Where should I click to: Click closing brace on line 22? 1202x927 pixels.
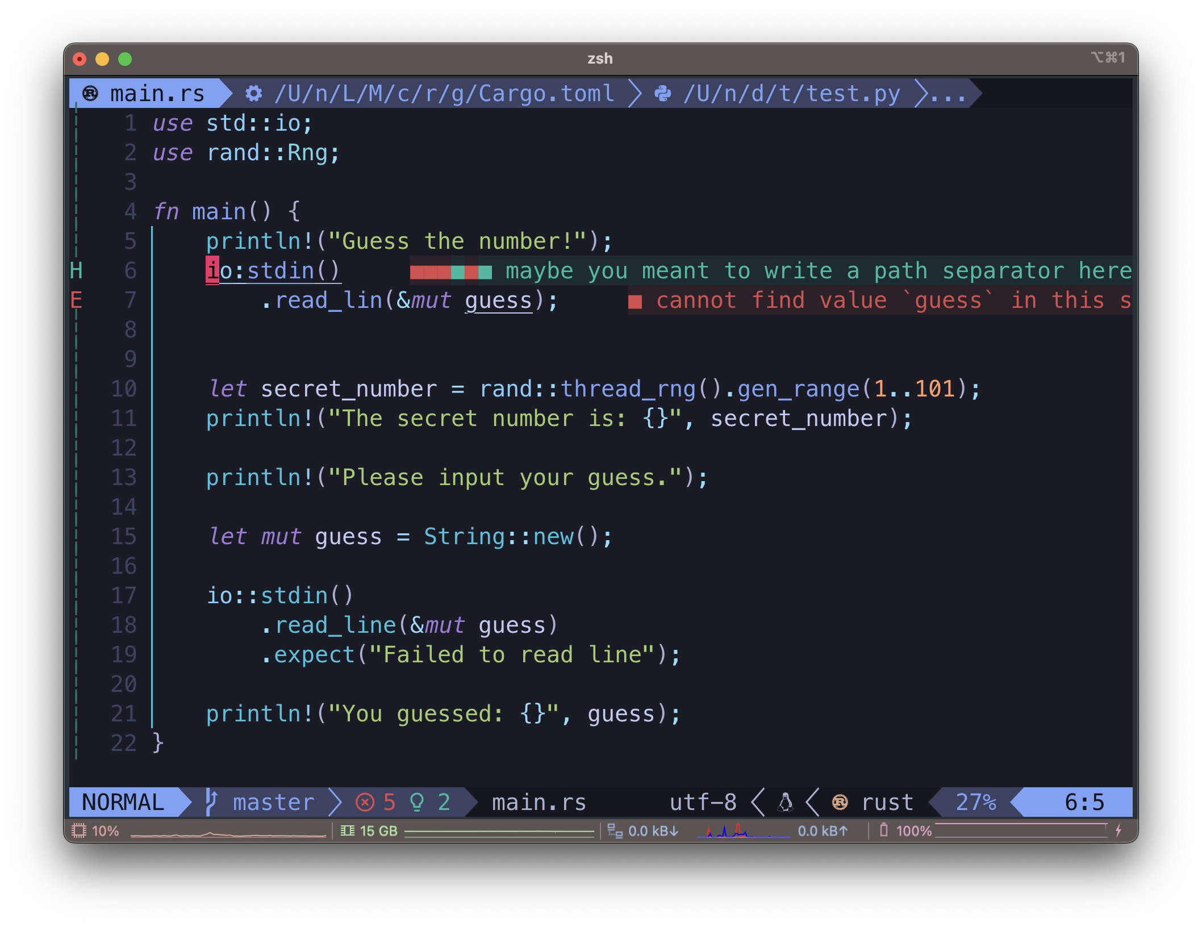coord(158,743)
